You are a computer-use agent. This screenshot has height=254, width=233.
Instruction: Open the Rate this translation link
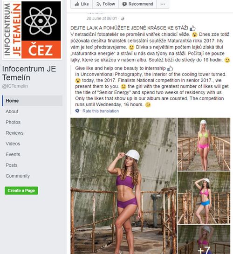pos(101,111)
